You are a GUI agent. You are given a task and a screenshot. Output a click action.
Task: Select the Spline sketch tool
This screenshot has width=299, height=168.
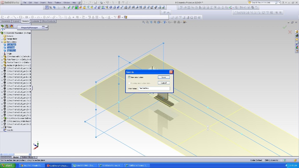point(48,17)
